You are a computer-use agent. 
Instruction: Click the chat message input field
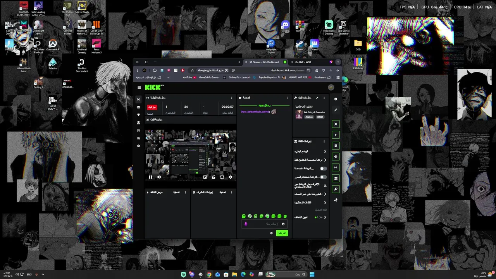pyautogui.click(x=264, y=224)
